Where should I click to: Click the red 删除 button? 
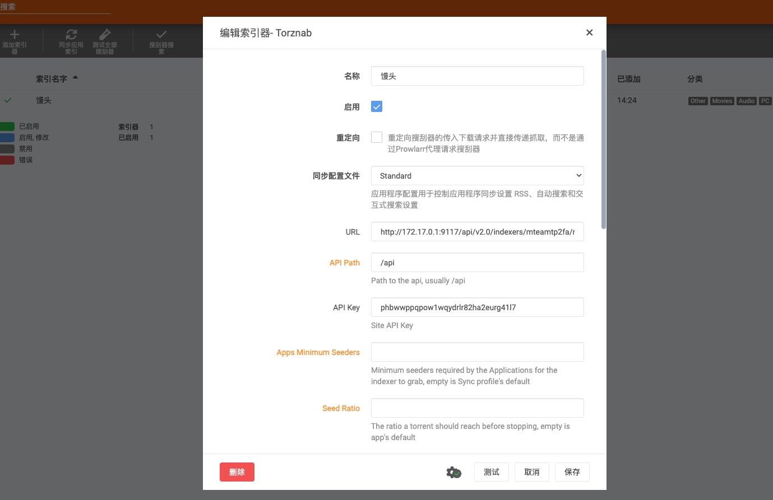click(x=237, y=472)
